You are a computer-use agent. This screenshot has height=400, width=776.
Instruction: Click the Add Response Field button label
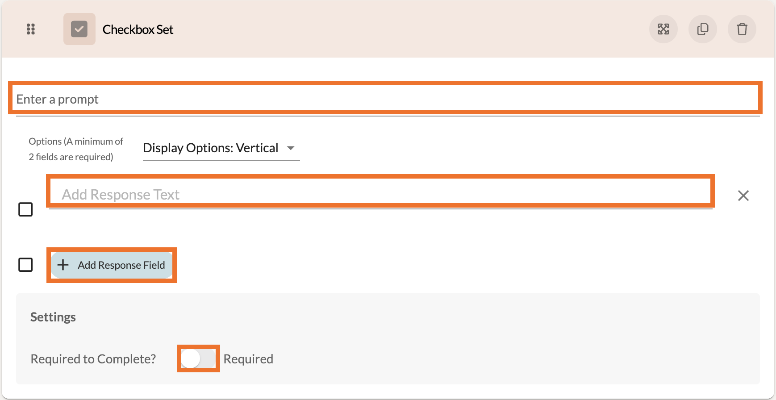[121, 265]
